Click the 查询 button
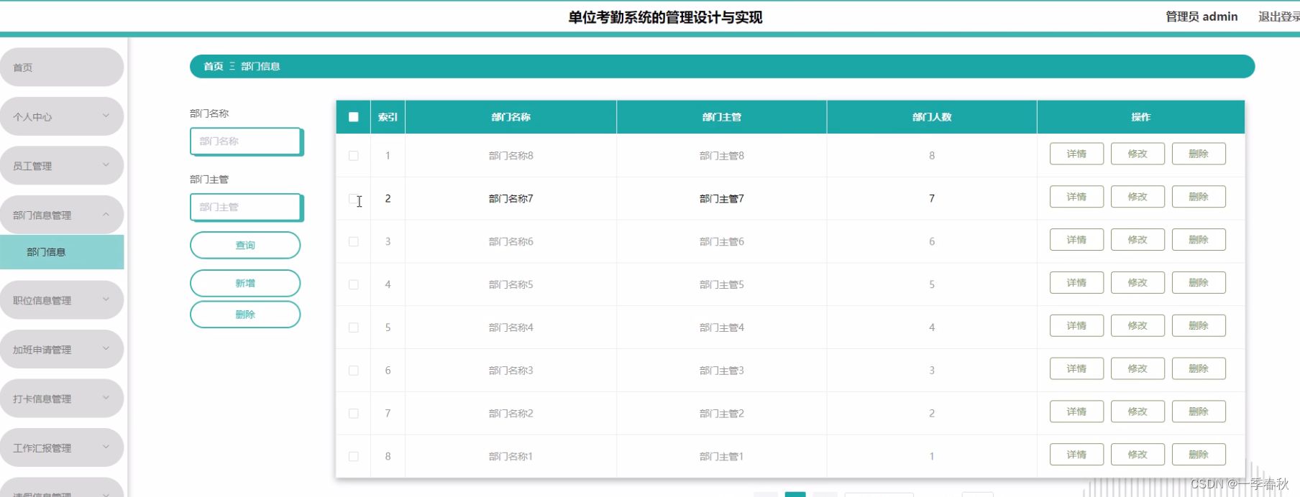 pyautogui.click(x=245, y=245)
